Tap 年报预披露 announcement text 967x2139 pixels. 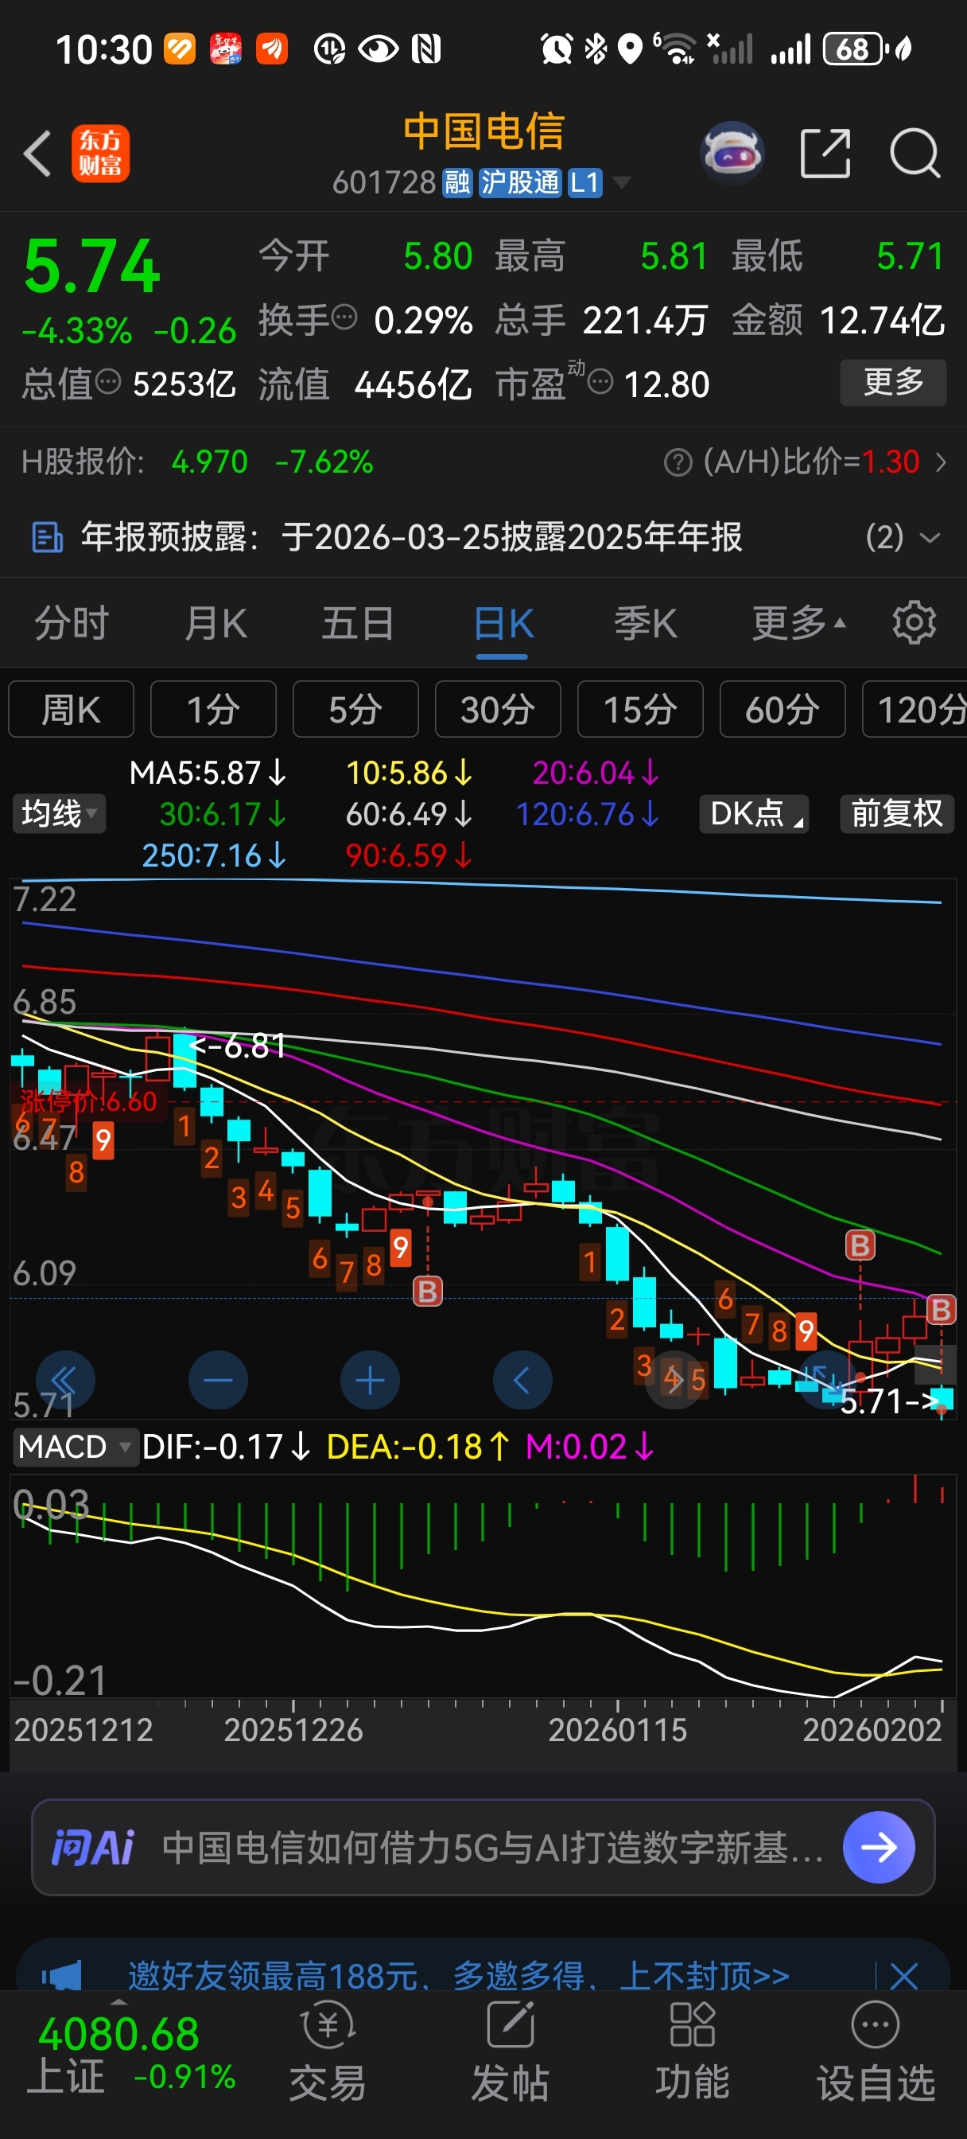[412, 537]
